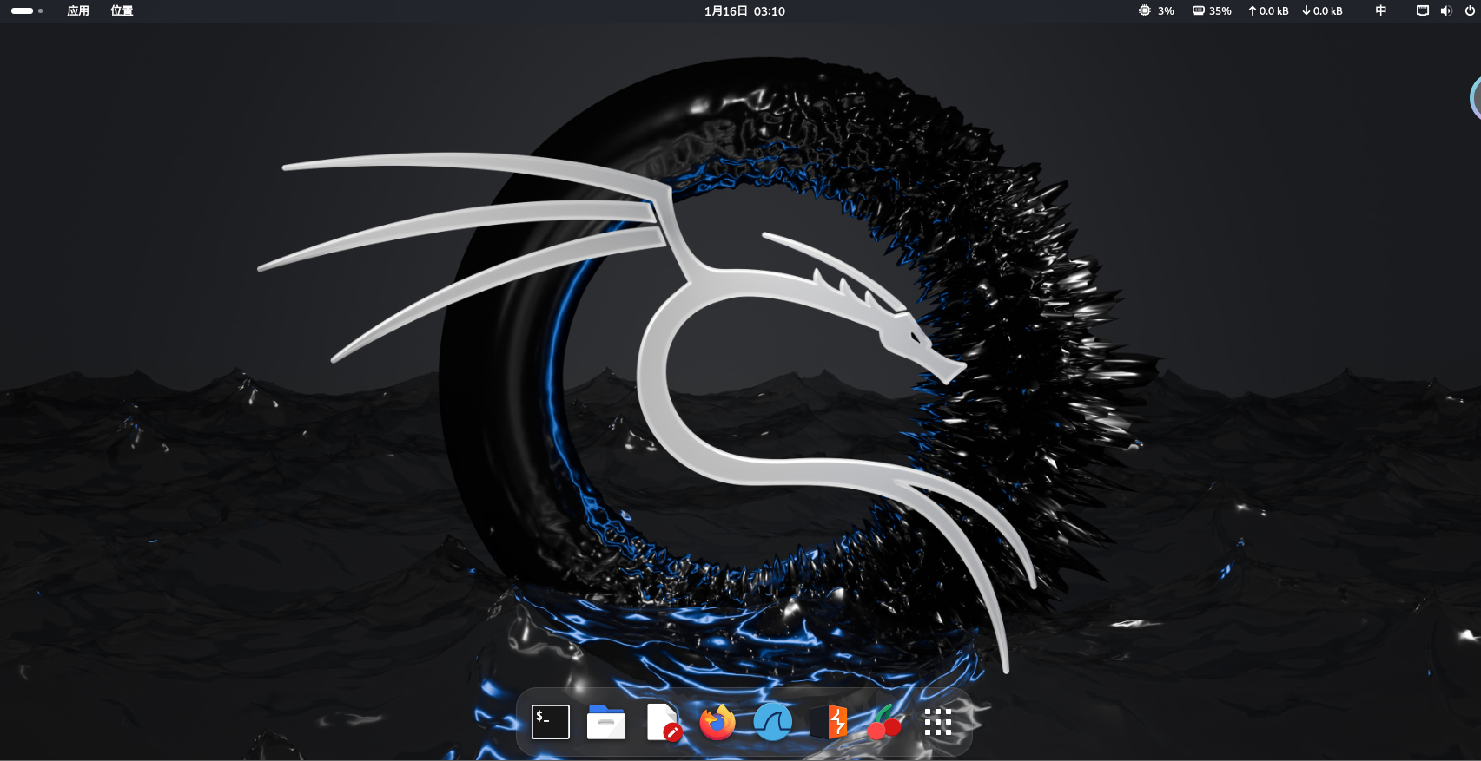Click the memory usage 35% indicator

click(x=1212, y=11)
